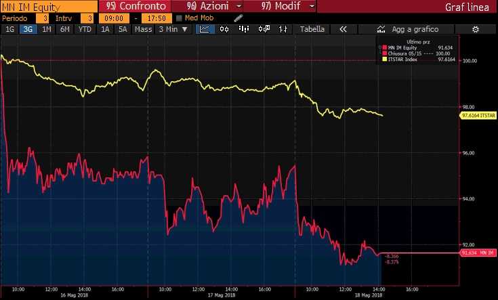Image resolution: width=498 pixels, height=300 pixels.
Task: Click the 18 Mag 2018 date label
Action: [x=369, y=295]
